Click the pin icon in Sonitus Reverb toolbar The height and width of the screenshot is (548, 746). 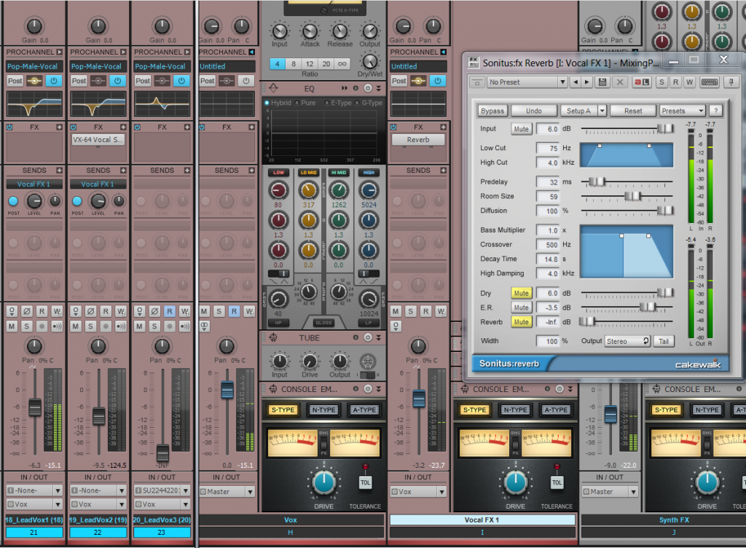point(731,80)
